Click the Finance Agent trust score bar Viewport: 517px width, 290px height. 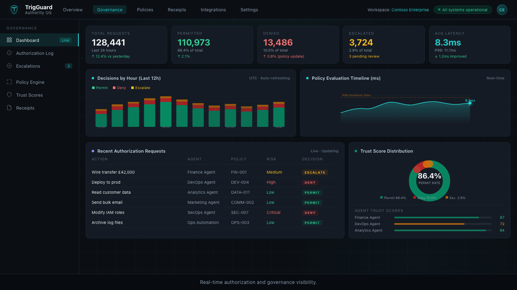pyautogui.click(x=443, y=217)
